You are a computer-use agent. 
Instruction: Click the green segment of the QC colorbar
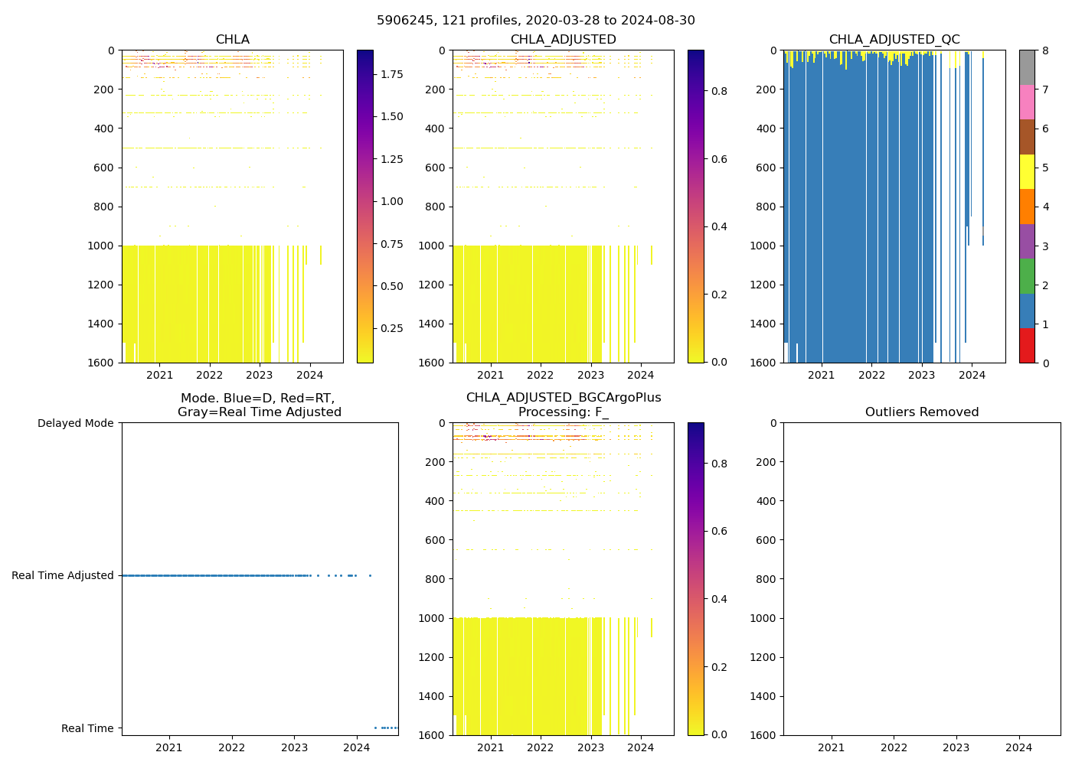(x=1027, y=276)
